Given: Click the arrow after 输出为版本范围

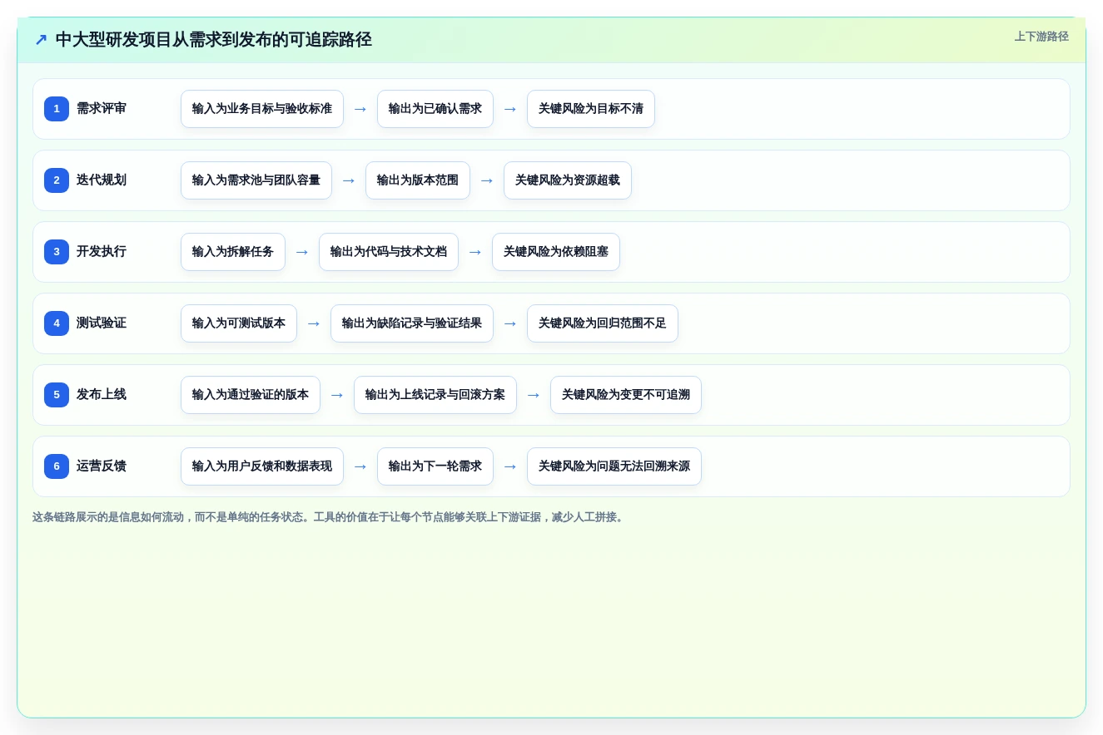Looking at the screenshot, I should (x=487, y=180).
